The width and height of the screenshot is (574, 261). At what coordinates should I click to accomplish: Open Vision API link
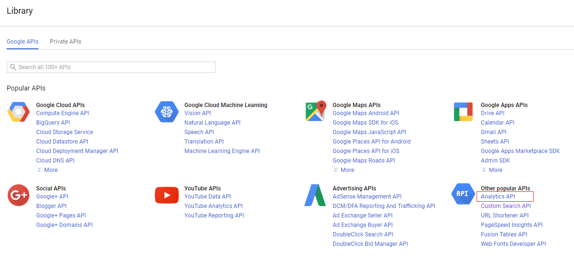pos(198,113)
